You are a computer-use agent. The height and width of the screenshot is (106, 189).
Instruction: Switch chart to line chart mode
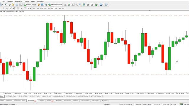point(73,5)
